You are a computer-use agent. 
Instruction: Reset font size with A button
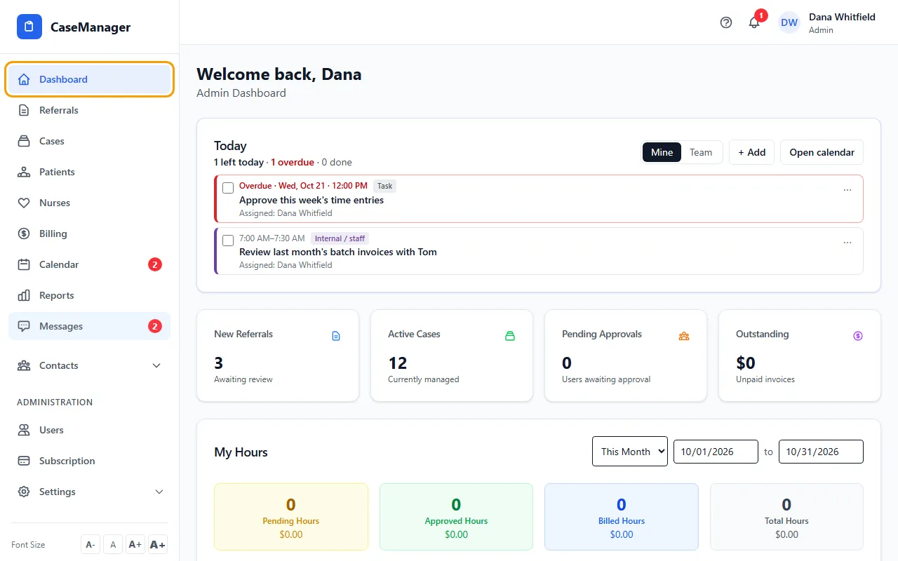point(113,545)
